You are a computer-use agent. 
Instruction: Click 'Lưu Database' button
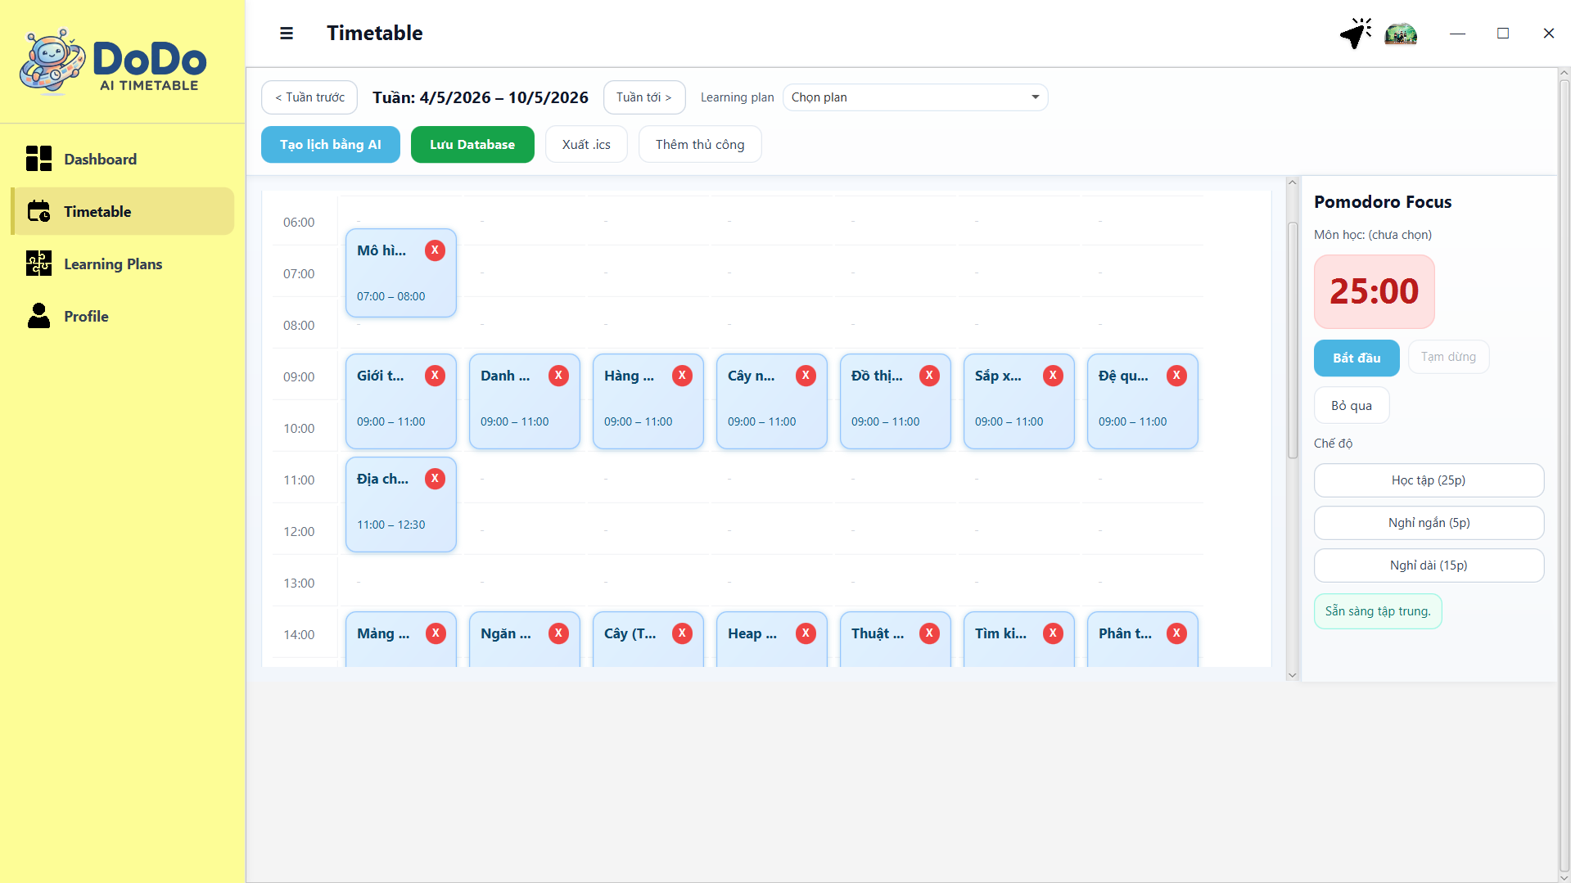[x=472, y=145]
